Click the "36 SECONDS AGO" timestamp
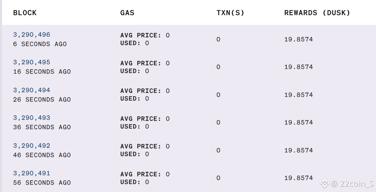The width and height of the screenshot is (376, 192). [42, 127]
